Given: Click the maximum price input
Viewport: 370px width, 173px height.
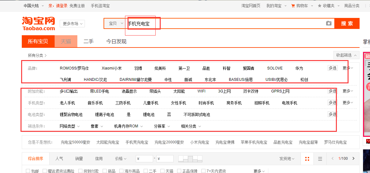Looking at the screenshot, I should pos(165,159).
